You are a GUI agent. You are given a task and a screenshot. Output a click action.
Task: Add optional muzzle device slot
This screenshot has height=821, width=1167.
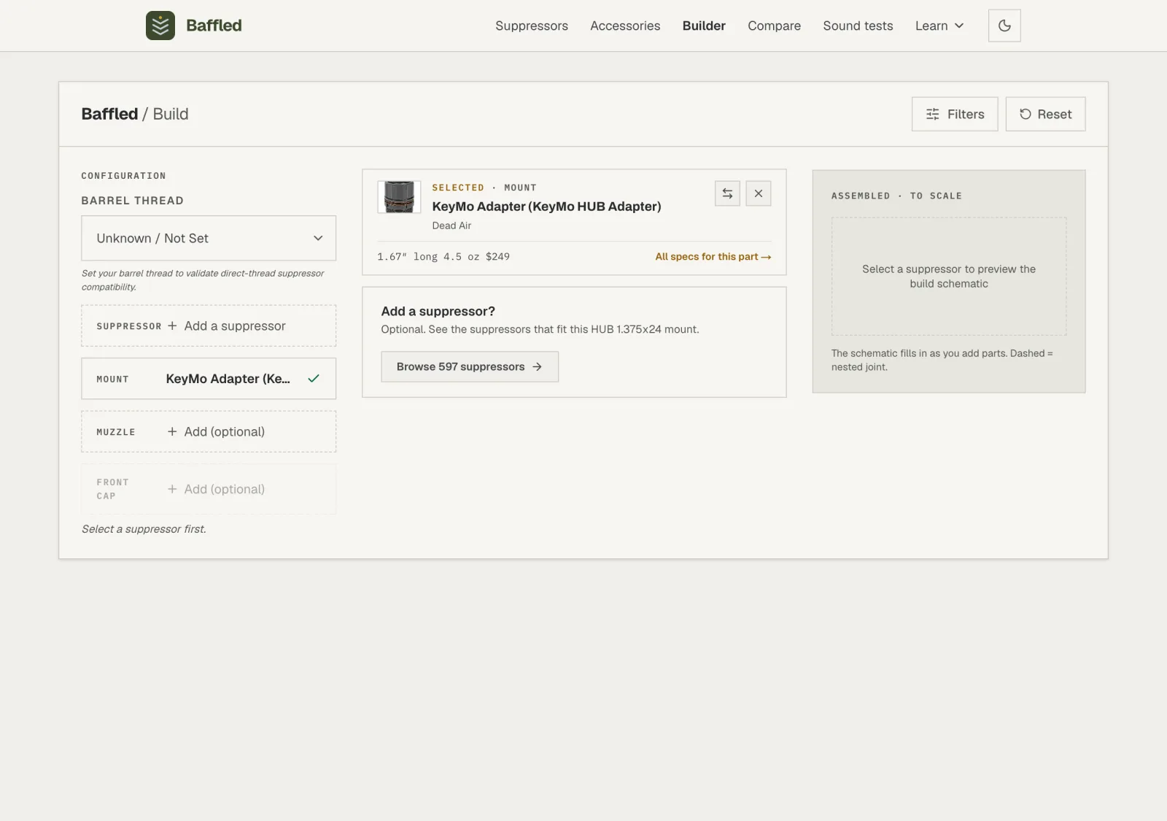[209, 431]
